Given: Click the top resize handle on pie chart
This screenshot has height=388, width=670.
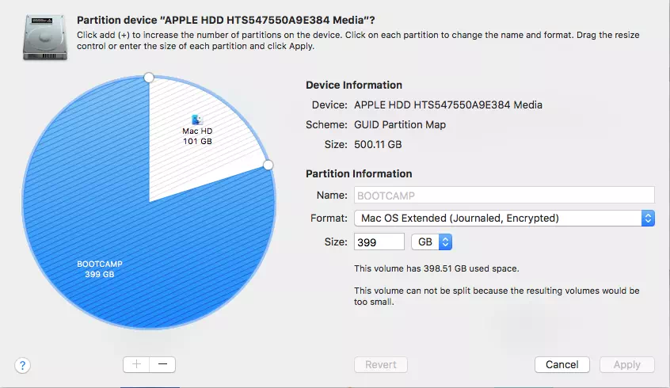Looking at the screenshot, I should (149, 78).
